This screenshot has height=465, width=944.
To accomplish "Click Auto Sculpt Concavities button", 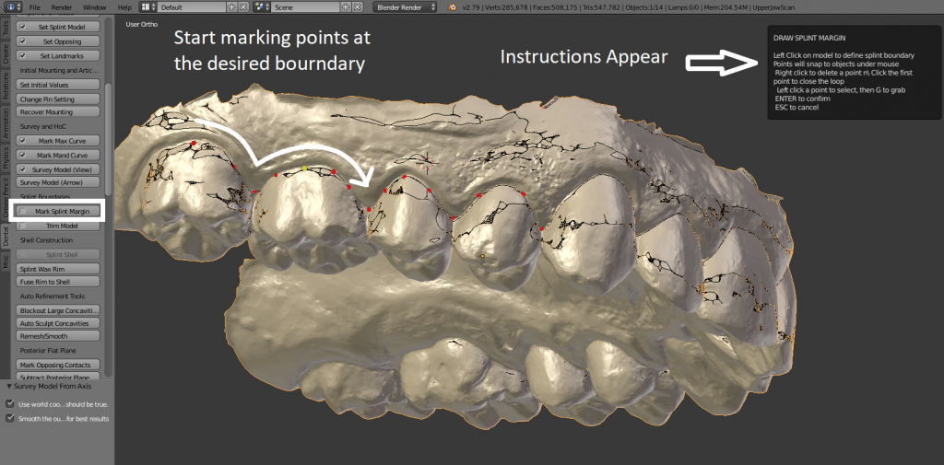I will pos(58,323).
